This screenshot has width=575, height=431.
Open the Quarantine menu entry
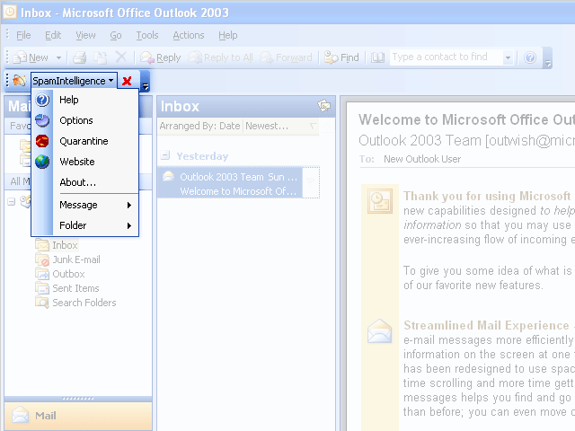pos(85,141)
